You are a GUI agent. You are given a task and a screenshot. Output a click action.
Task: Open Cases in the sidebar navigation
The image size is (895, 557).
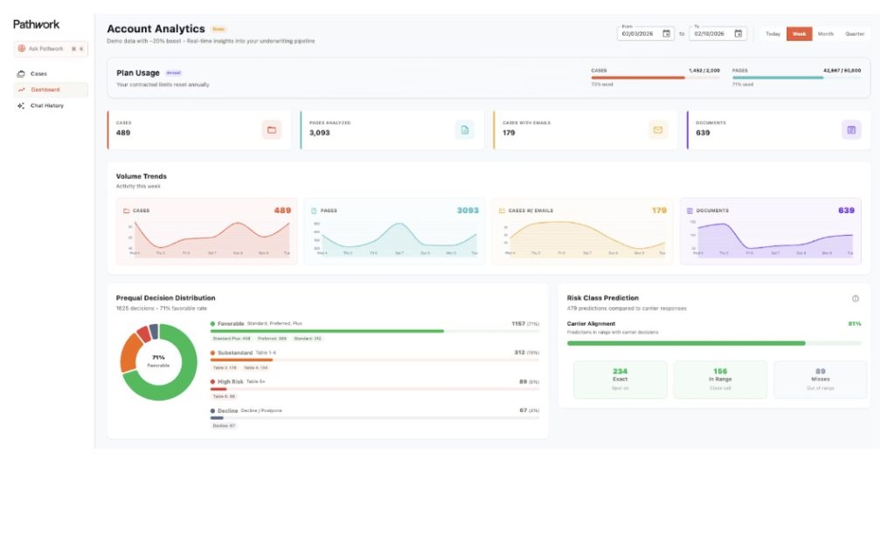coord(38,74)
